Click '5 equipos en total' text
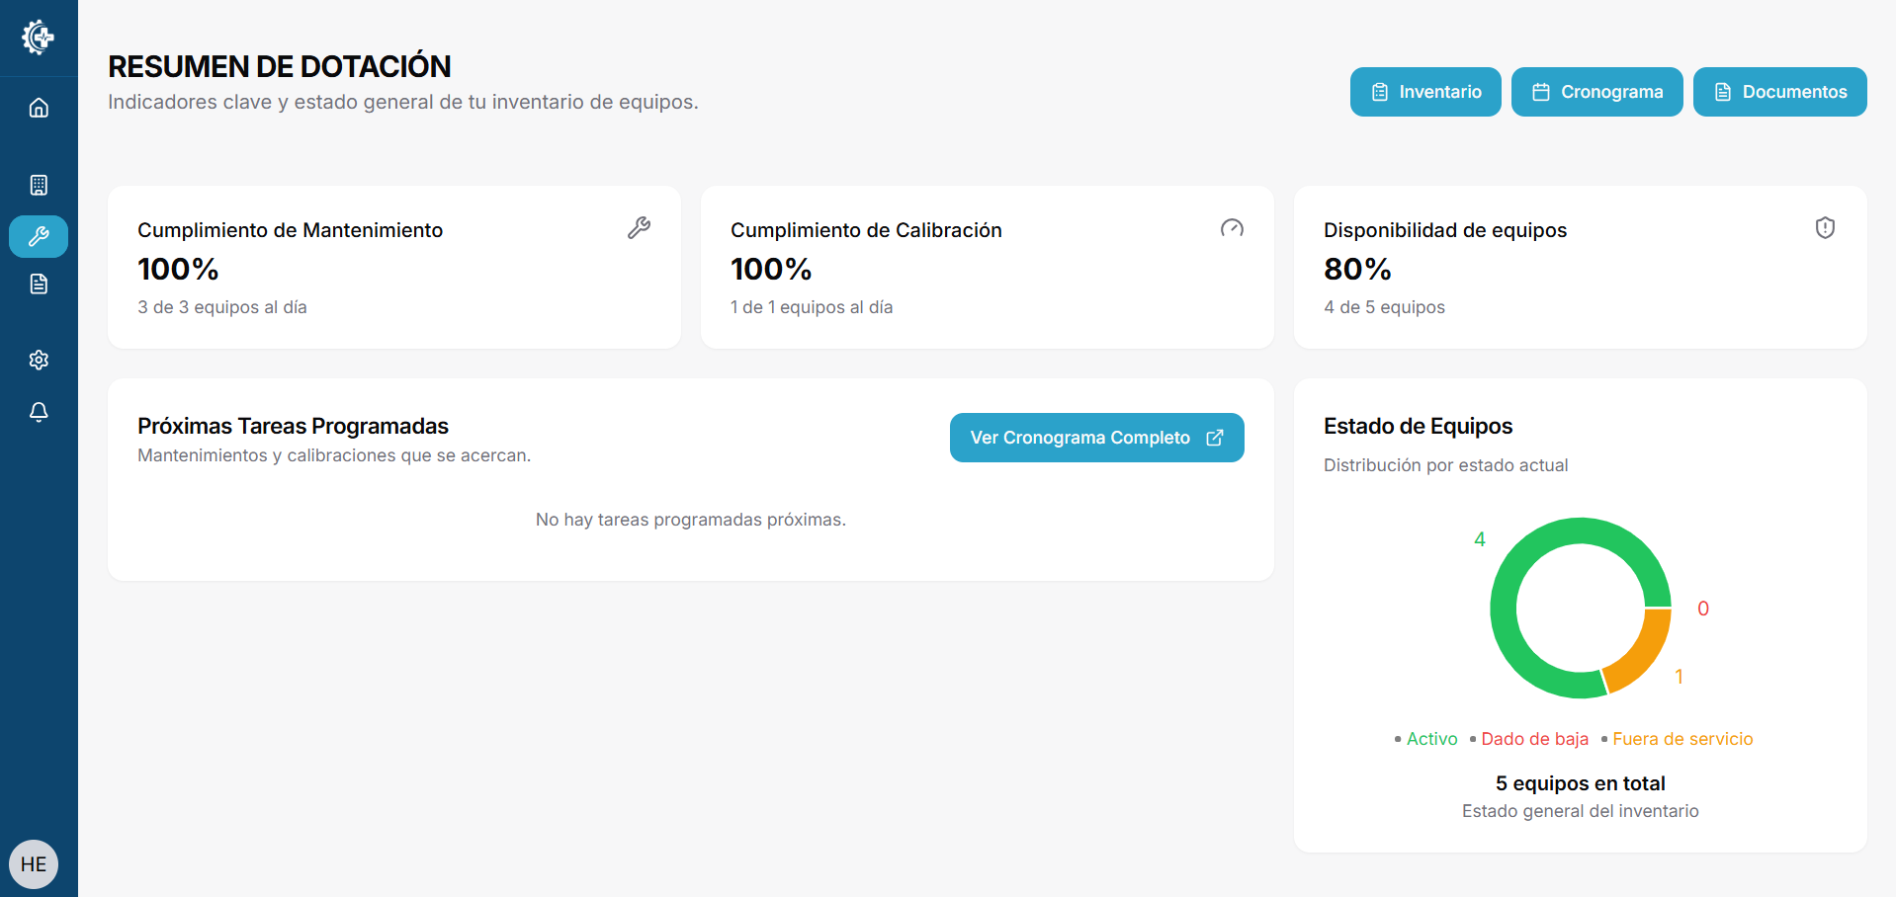This screenshot has width=1896, height=897. [1580, 783]
